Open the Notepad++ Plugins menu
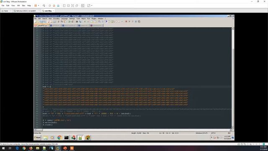268x151 pixels. (94, 18)
